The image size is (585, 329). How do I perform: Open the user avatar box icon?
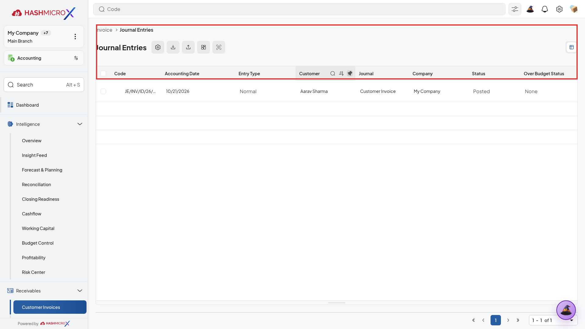coord(574,9)
